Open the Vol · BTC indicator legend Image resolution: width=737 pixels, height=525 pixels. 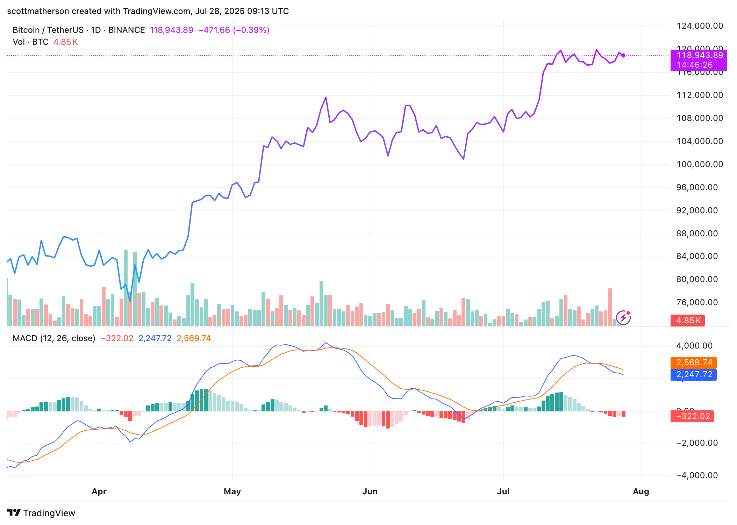coord(30,42)
